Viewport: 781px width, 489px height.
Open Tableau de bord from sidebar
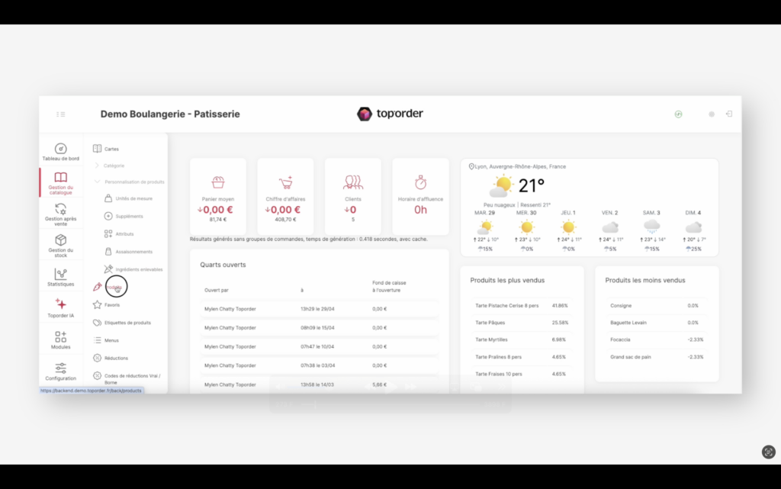pyautogui.click(x=60, y=151)
